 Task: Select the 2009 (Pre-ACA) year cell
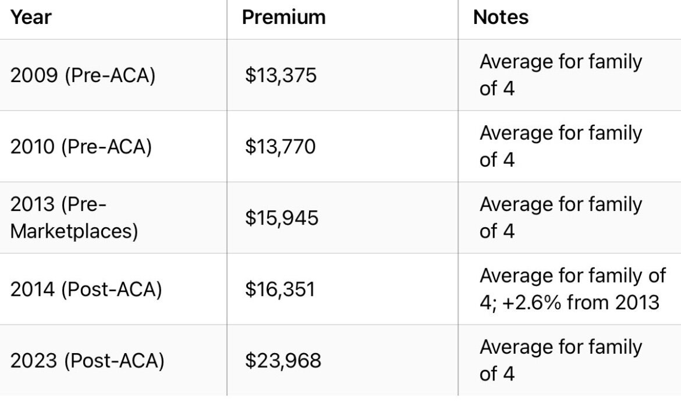point(83,76)
